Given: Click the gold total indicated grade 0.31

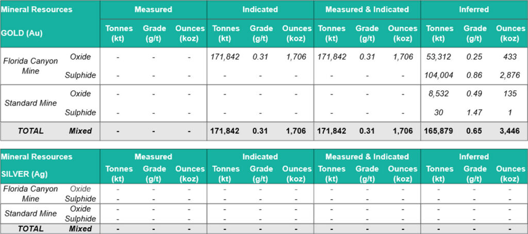Looking at the screenshot, I should [260, 131].
